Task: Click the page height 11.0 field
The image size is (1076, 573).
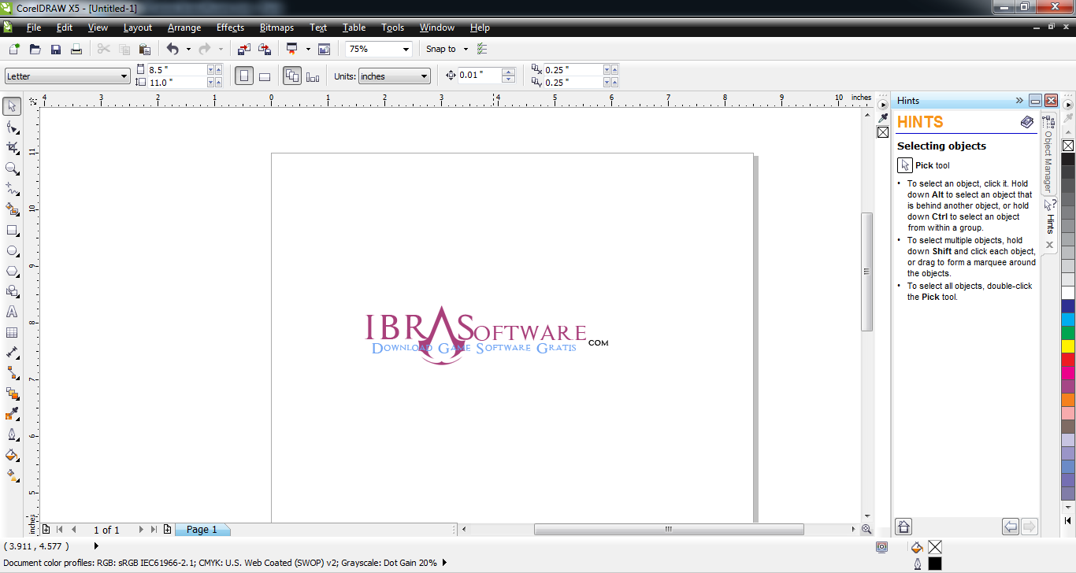Action: pyautogui.click(x=177, y=82)
